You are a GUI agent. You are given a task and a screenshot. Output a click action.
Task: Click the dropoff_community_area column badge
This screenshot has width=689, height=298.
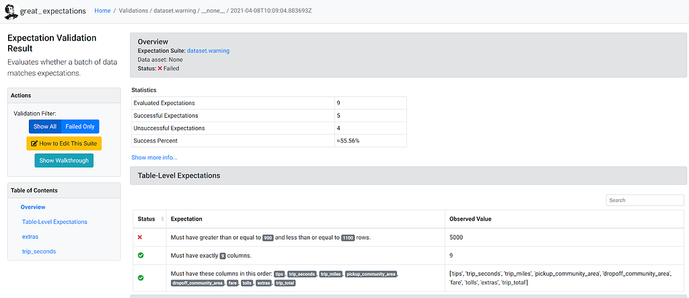198,283
